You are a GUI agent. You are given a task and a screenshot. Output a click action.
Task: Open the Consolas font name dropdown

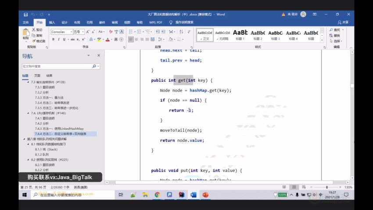click(x=71, y=32)
